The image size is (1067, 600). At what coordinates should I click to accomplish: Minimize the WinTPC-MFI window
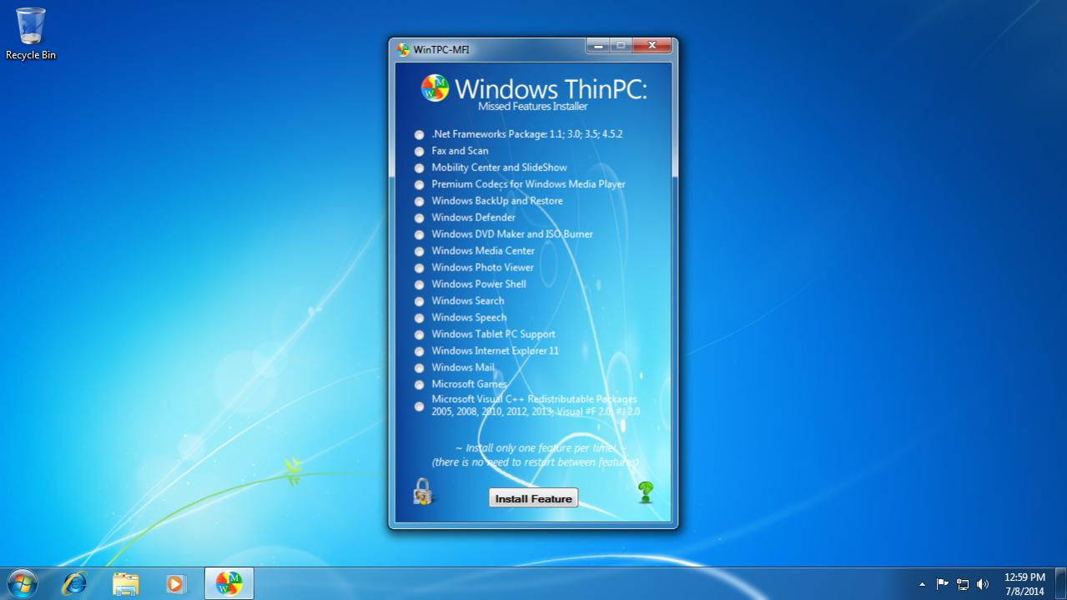[598, 46]
